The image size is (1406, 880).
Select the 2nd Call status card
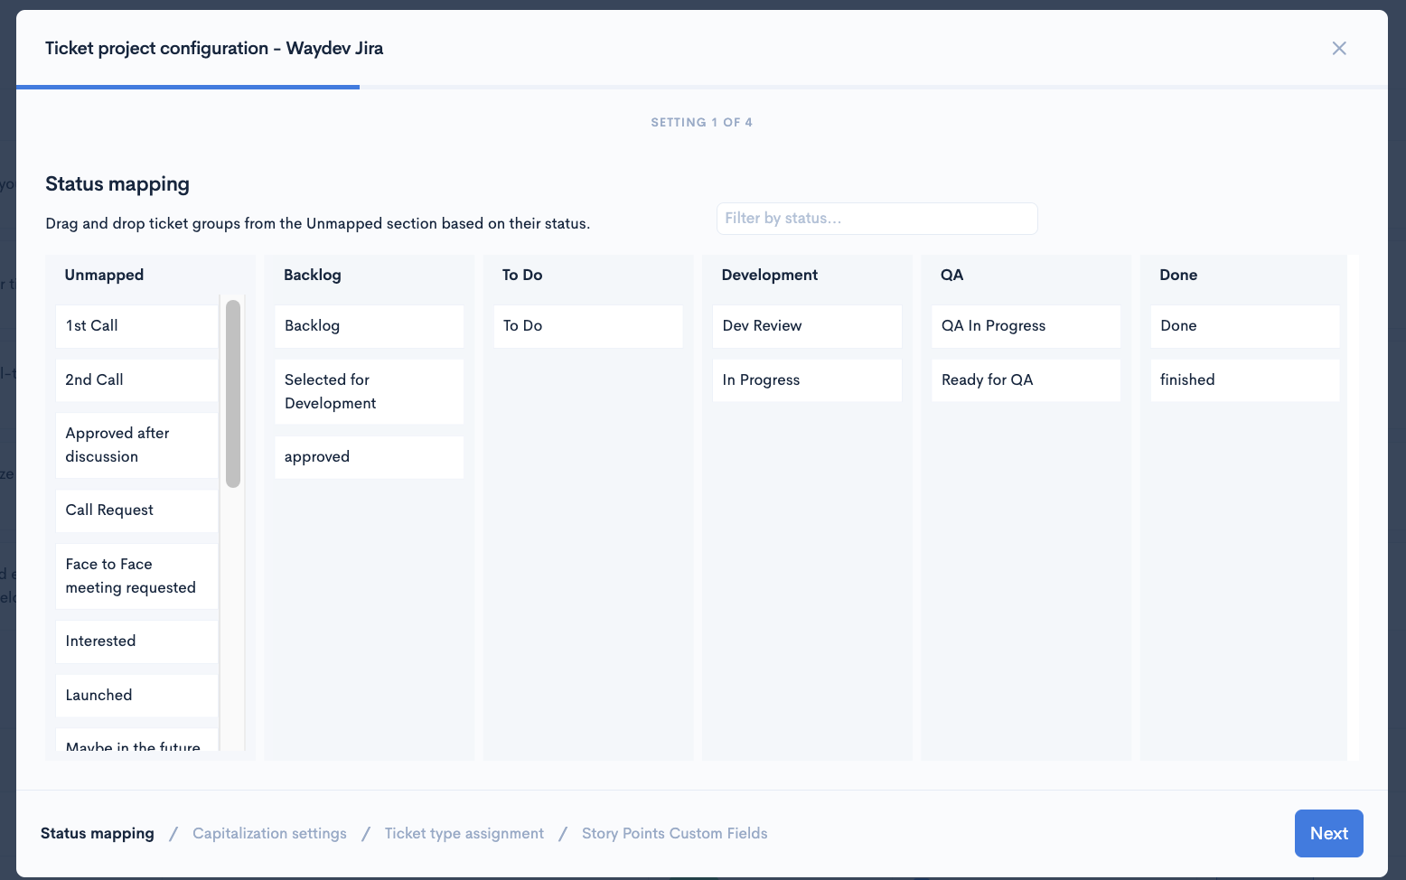tap(136, 380)
